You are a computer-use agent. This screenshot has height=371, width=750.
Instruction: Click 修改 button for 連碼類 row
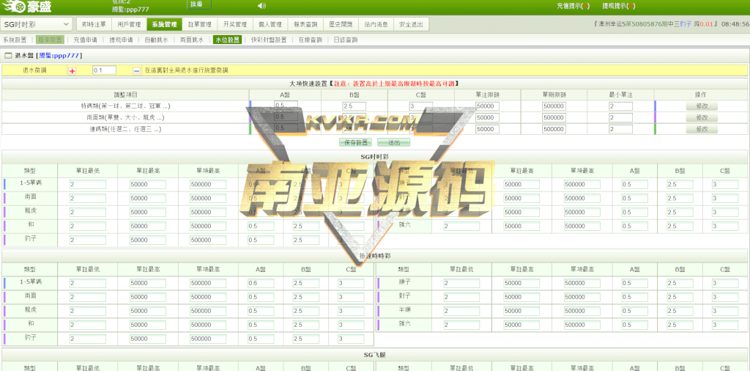(x=702, y=129)
